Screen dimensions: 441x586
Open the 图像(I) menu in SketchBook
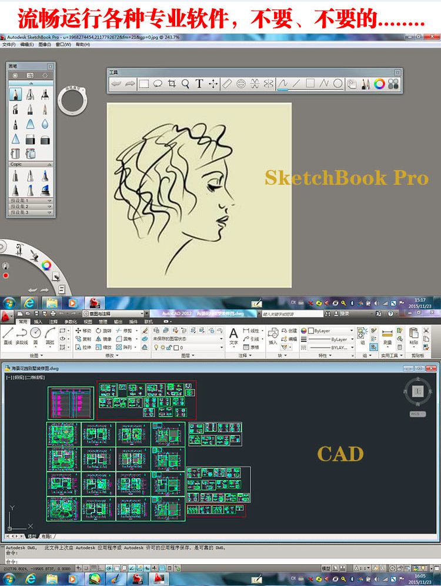pos(45,45)
